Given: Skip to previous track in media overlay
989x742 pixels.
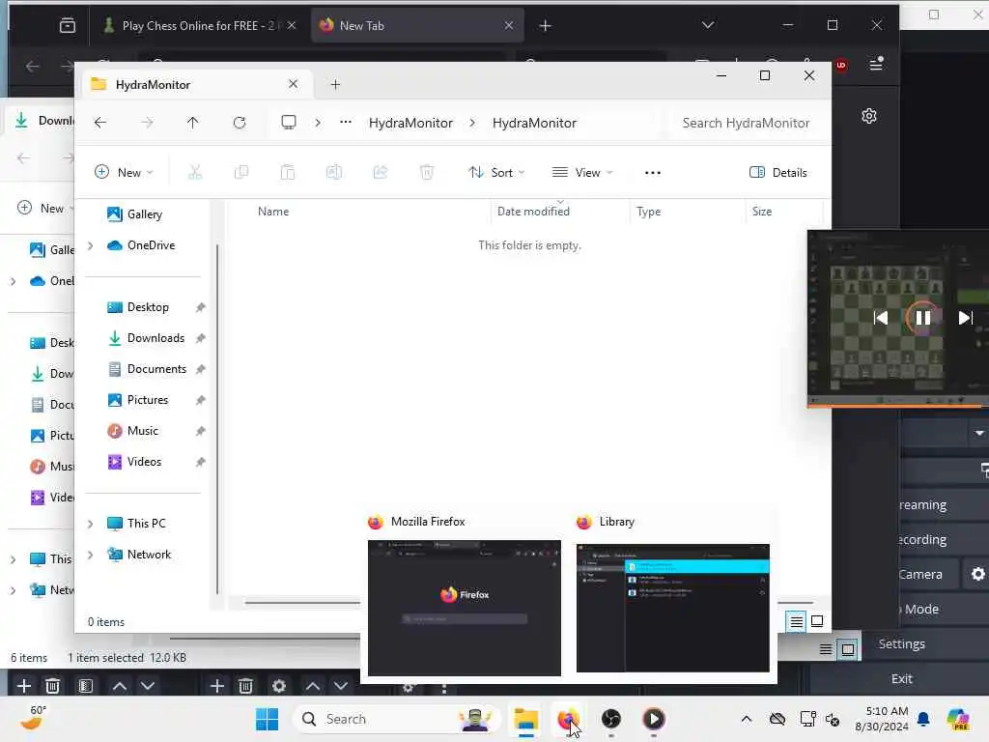Looking at the screenshot, I should click(881, 318).
